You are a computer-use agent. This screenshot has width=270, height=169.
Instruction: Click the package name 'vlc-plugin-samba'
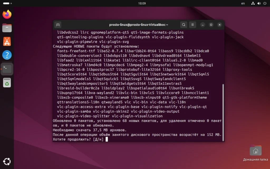74,111
